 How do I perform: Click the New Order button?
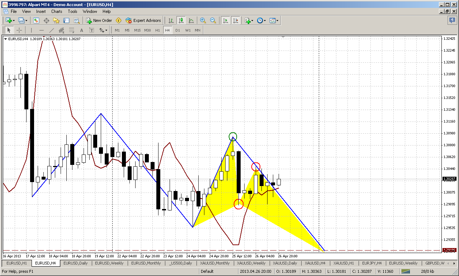click(x=99, y=20)
